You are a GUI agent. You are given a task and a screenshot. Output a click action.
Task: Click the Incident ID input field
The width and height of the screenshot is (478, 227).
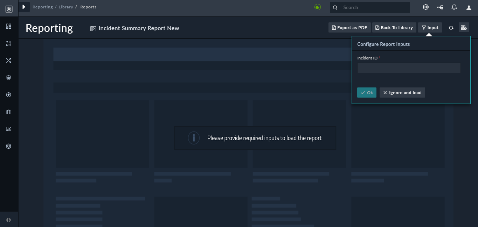tap(409, 68)
